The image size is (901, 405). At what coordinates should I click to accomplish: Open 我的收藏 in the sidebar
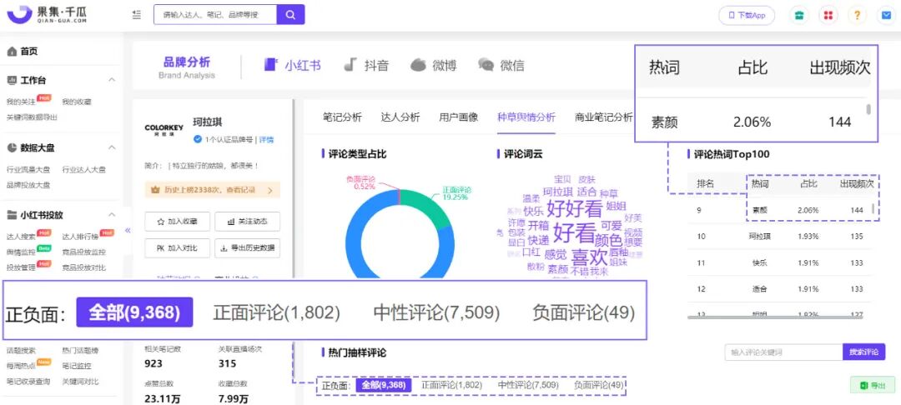tap(77, 102)
